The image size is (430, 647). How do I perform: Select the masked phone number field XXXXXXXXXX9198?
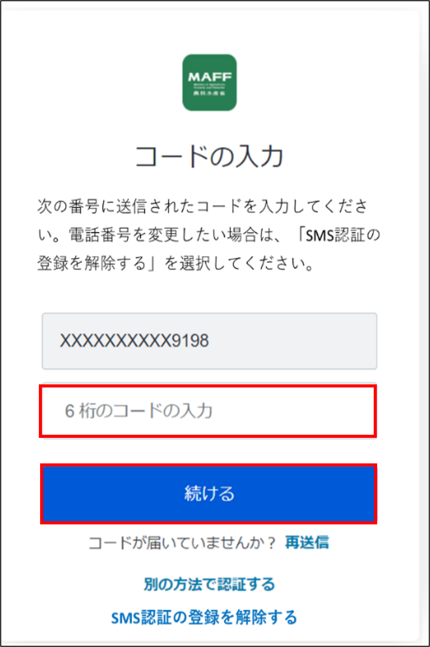coord(210,341)
